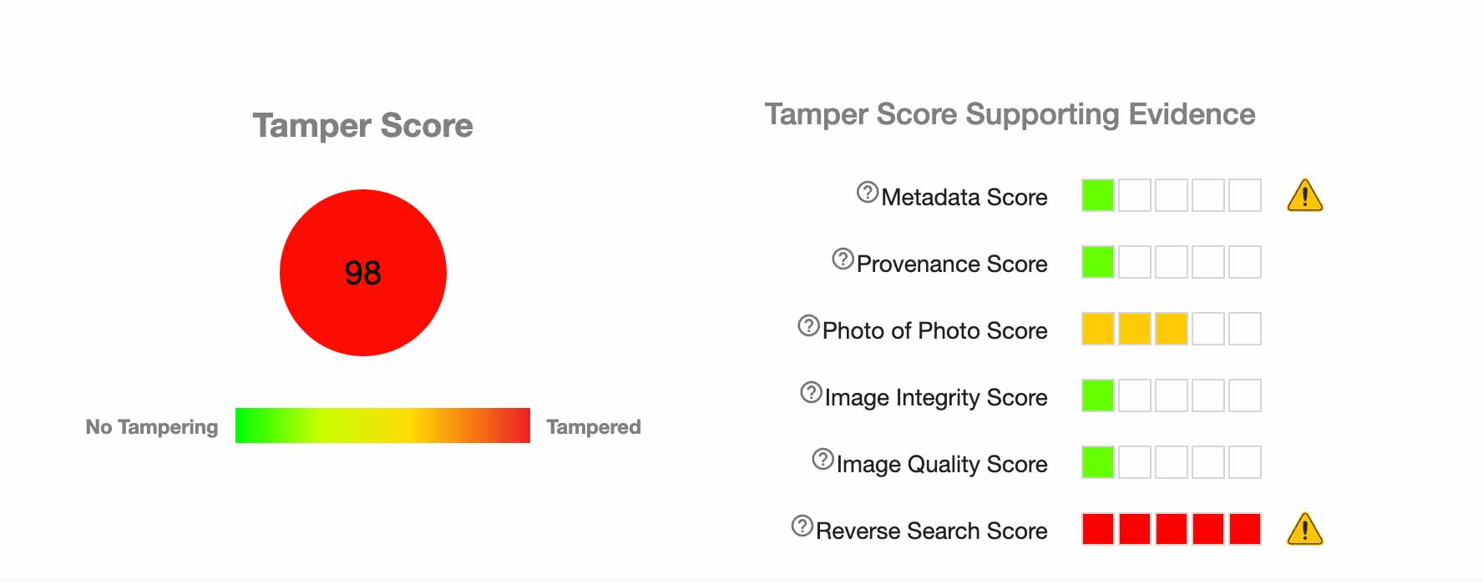1483x584 pixels.
Task: Open the Photo of Photo Score help icon
Action: pyautogui.click(x=808, y=325)
